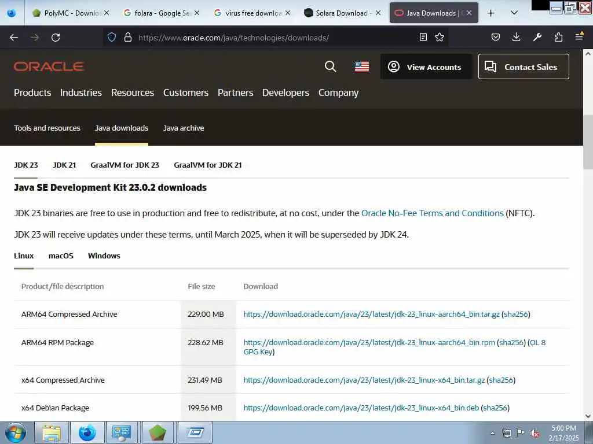Screen dimensions: 593x444
Task: Toggle reader view icon in address bar
Action: point(423,37)
